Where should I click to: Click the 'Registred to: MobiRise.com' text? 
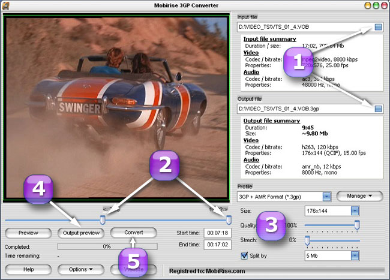[x=207, y=271]
